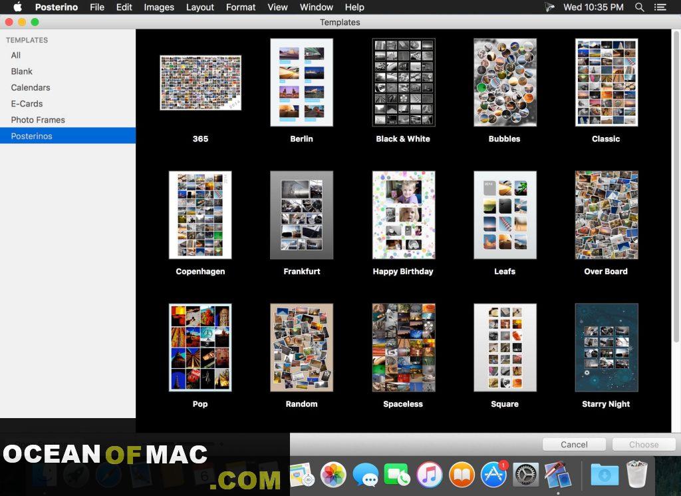Open iBooks from the Dock
Screen dimensions: 681x496
462,474
